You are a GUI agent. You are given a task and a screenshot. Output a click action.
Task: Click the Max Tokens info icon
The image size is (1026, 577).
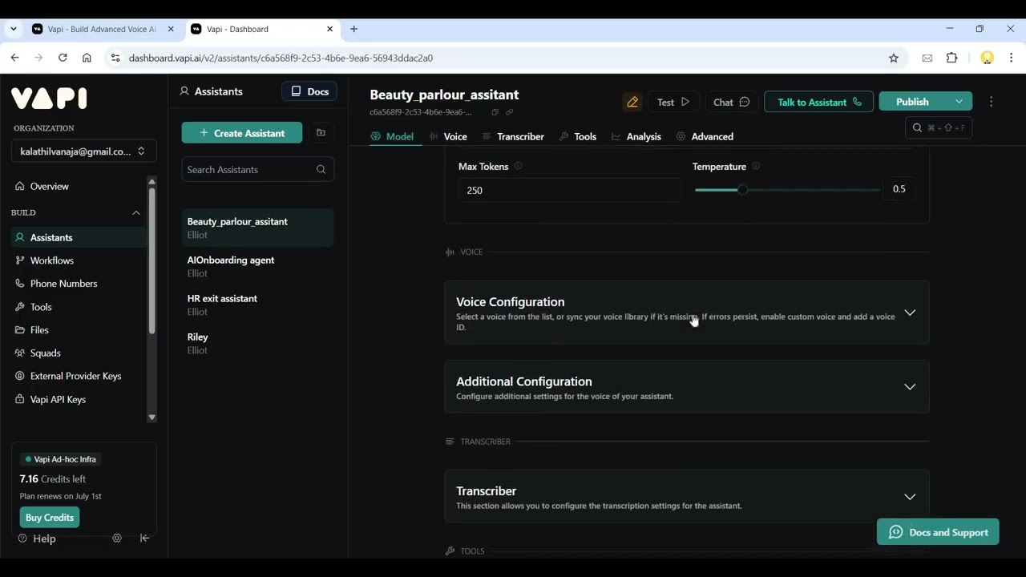[518, 167]
